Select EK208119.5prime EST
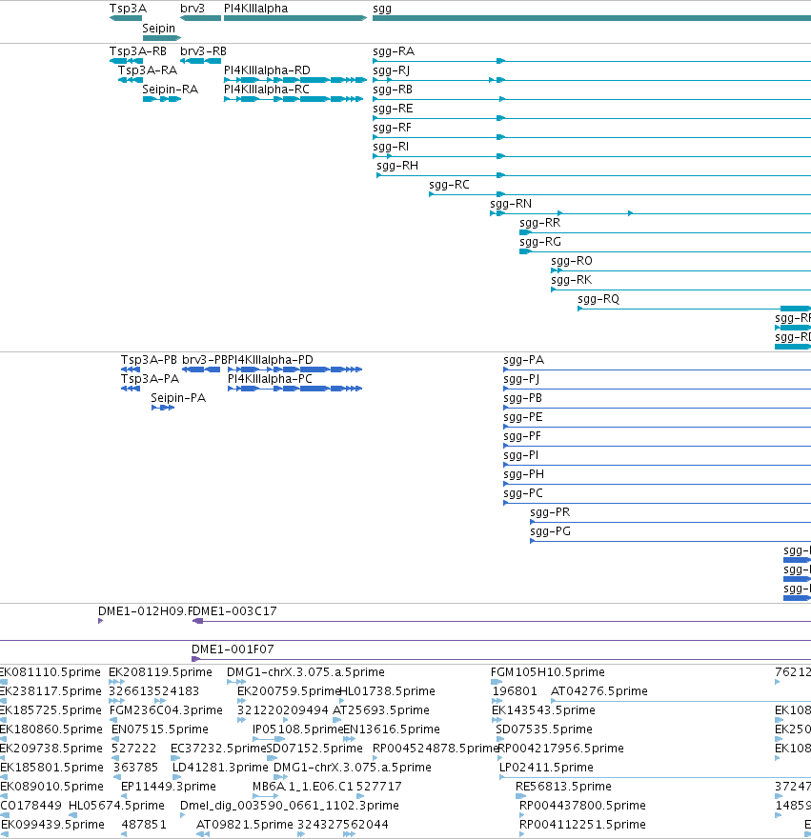The height and width of the screenshot is (839, 811). 116,682
